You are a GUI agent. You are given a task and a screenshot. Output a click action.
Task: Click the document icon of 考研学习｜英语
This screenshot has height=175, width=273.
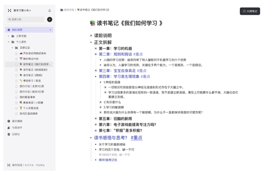17,81
